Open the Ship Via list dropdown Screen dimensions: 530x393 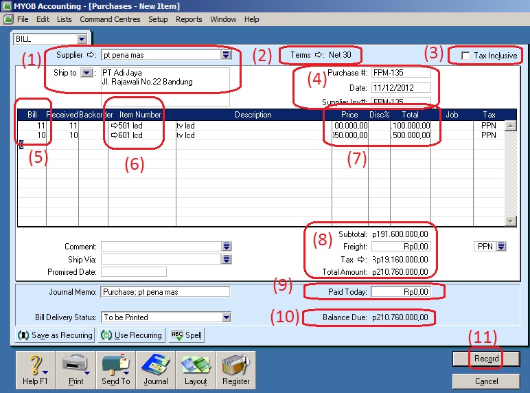click(x=227, y=259)
